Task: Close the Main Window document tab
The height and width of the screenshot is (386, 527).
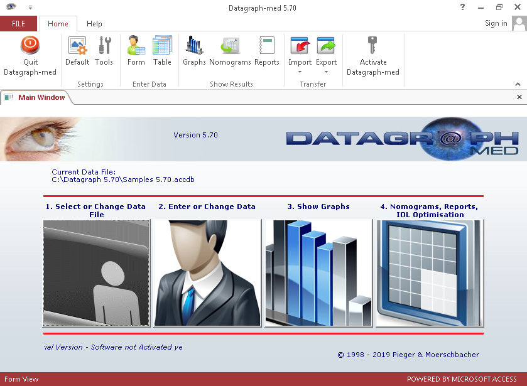Action: pyautogui.click(x=519, y=97)
